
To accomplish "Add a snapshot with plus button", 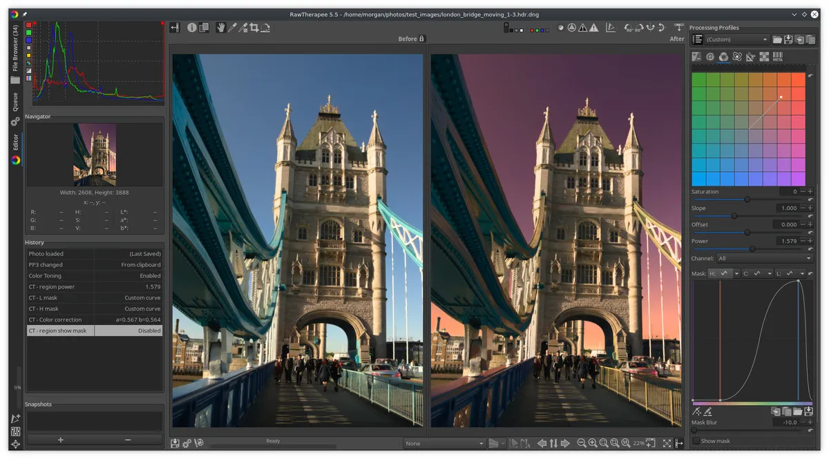I will coord(61,440).
